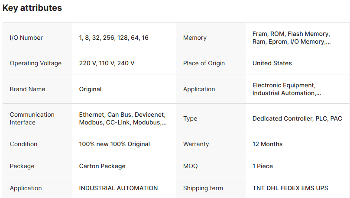Expand truncated Memory value Fram, ROM text
This screenshot has width=350, height=198.
tap(291, 38)
